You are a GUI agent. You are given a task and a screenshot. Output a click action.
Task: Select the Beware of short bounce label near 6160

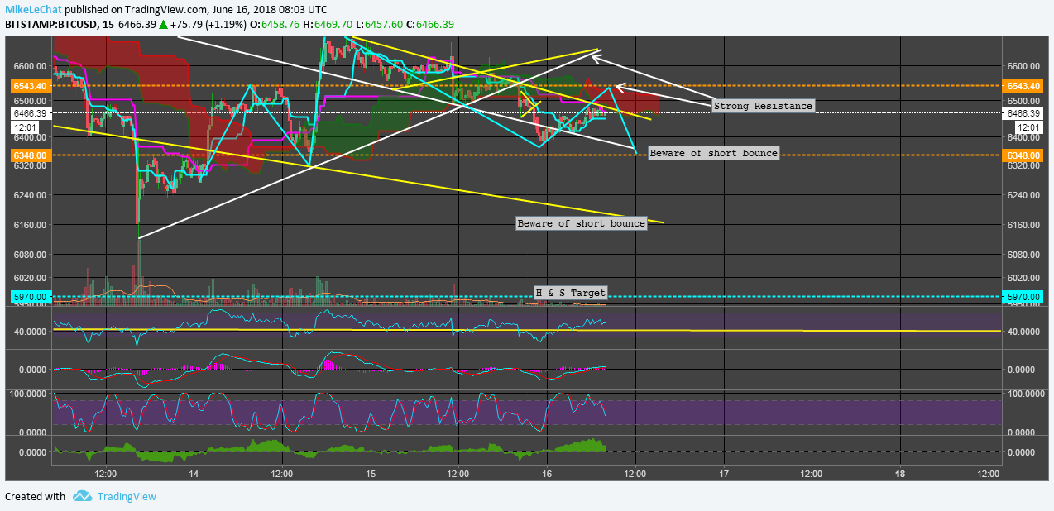click(581, 223)
